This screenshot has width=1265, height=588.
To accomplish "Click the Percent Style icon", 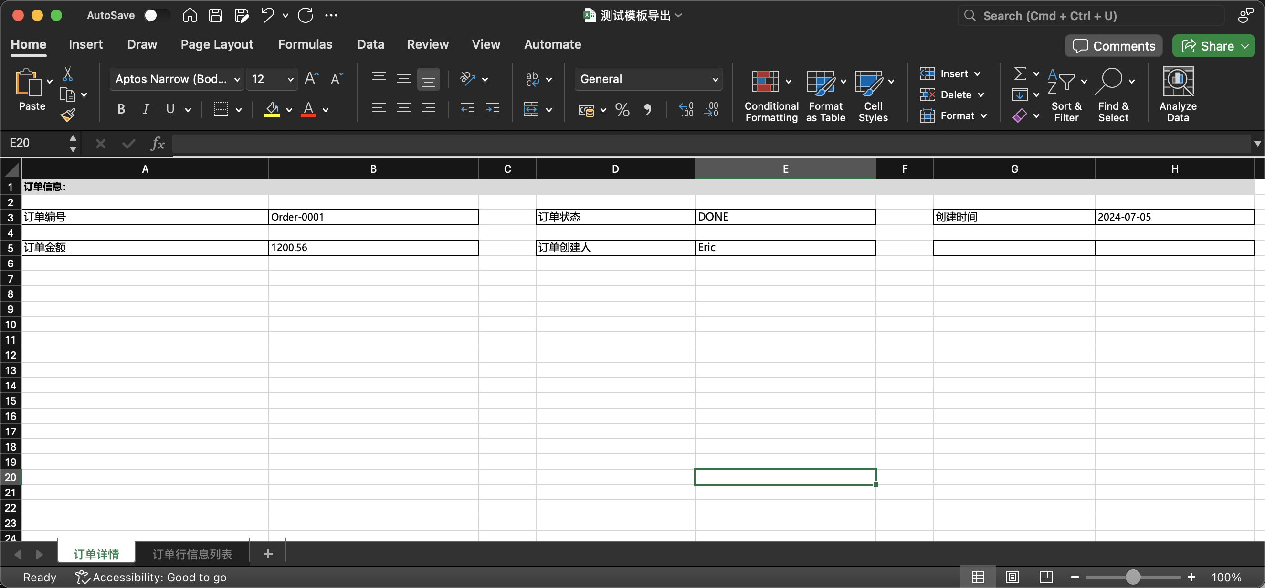I will click(x=622, y=109).
